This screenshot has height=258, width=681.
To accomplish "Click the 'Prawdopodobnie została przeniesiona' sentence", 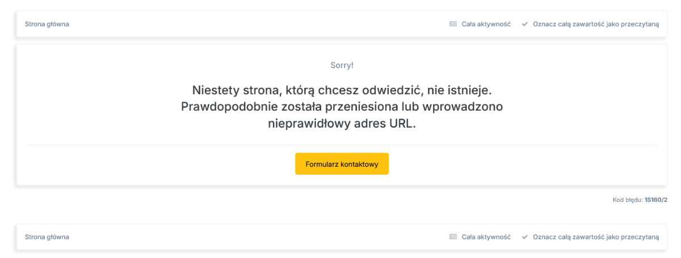I will click(x=342, y=107).
